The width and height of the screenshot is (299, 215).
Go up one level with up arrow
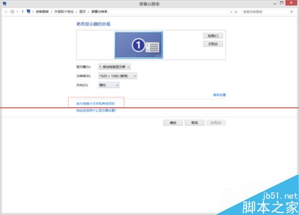(x=23, y=12)
